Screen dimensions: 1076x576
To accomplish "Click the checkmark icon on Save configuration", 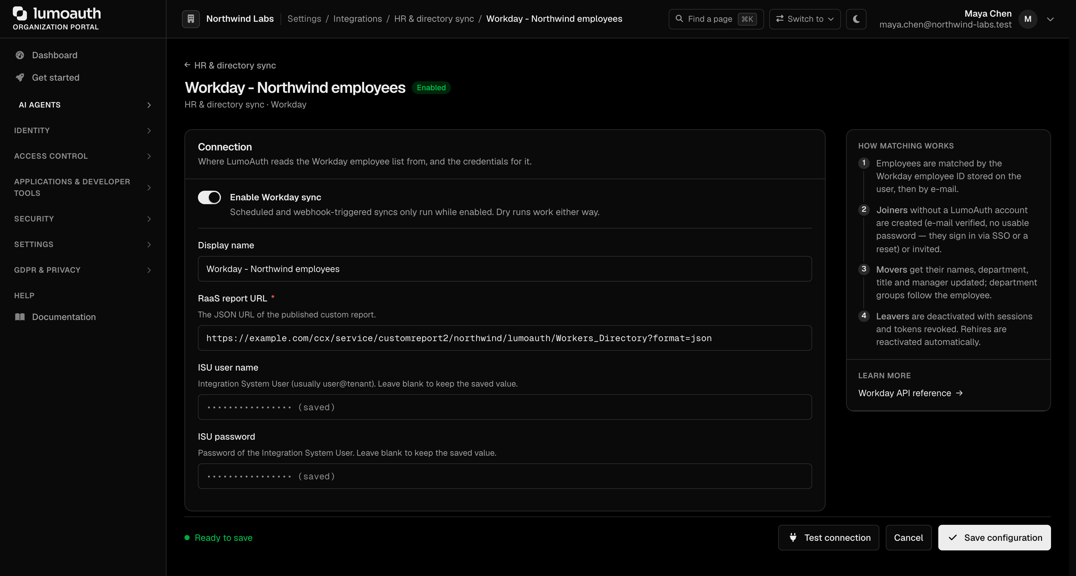I will [953, 538].
